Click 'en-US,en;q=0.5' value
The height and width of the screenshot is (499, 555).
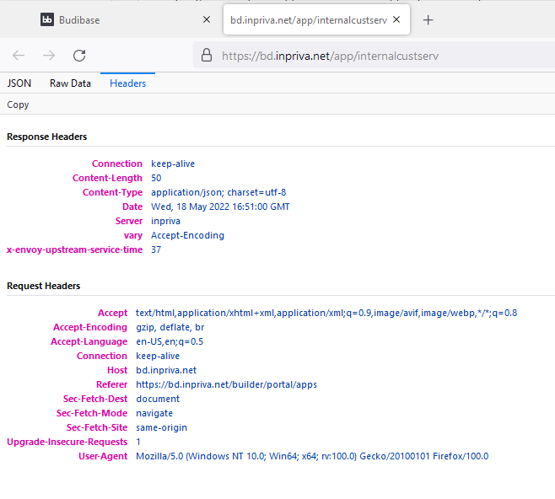point(170,341)
